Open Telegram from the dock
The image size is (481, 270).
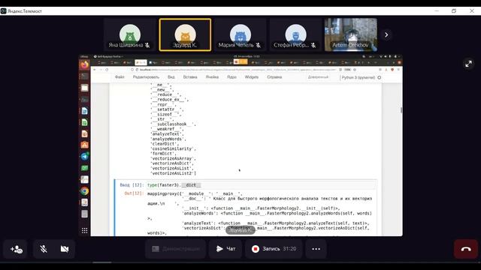(84, 157)
